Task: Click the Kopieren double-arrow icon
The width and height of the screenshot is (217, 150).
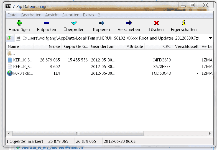Action: pos(101,23)
